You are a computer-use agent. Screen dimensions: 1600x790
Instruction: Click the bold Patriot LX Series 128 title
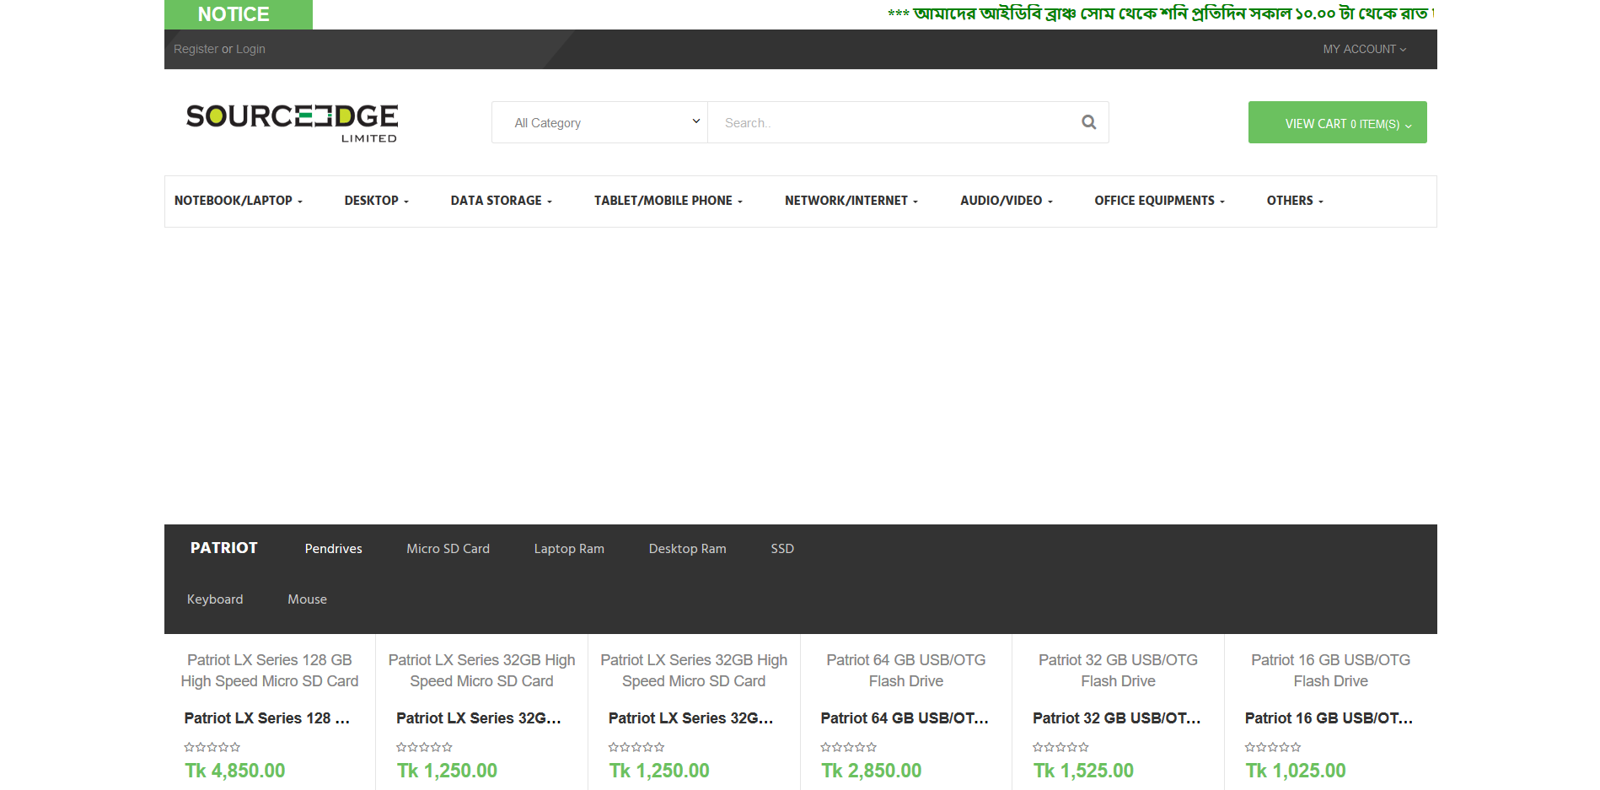pyautogui.click(x=267, y=718)
